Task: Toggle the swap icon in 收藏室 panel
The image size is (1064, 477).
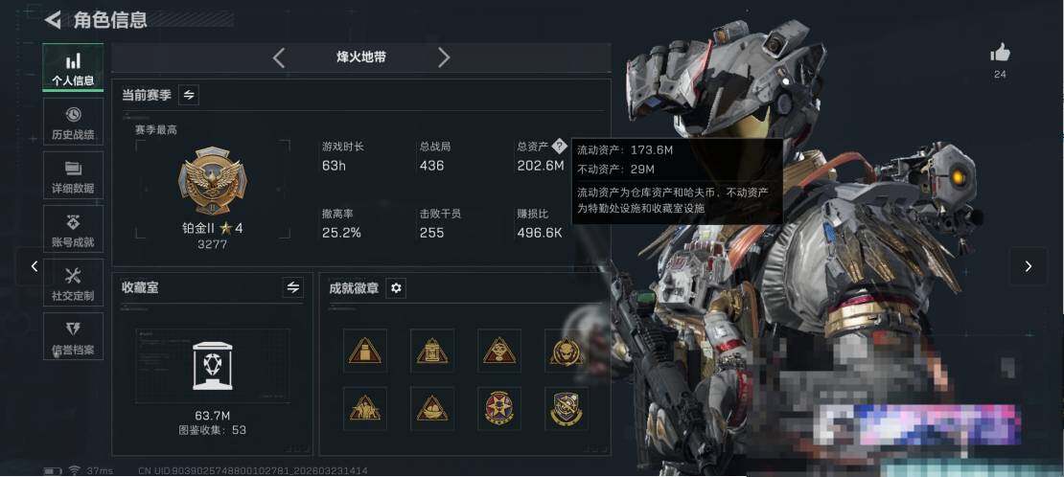Action: click(292, 287)
